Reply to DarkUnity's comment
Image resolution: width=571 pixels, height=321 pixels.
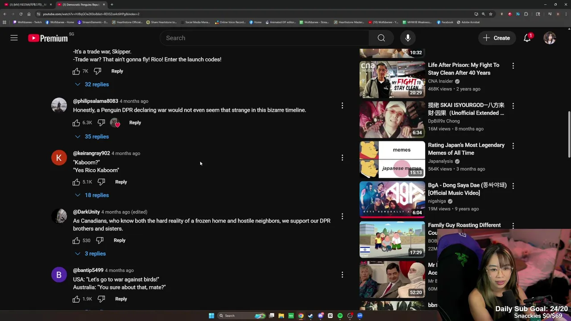pos(120,240)
